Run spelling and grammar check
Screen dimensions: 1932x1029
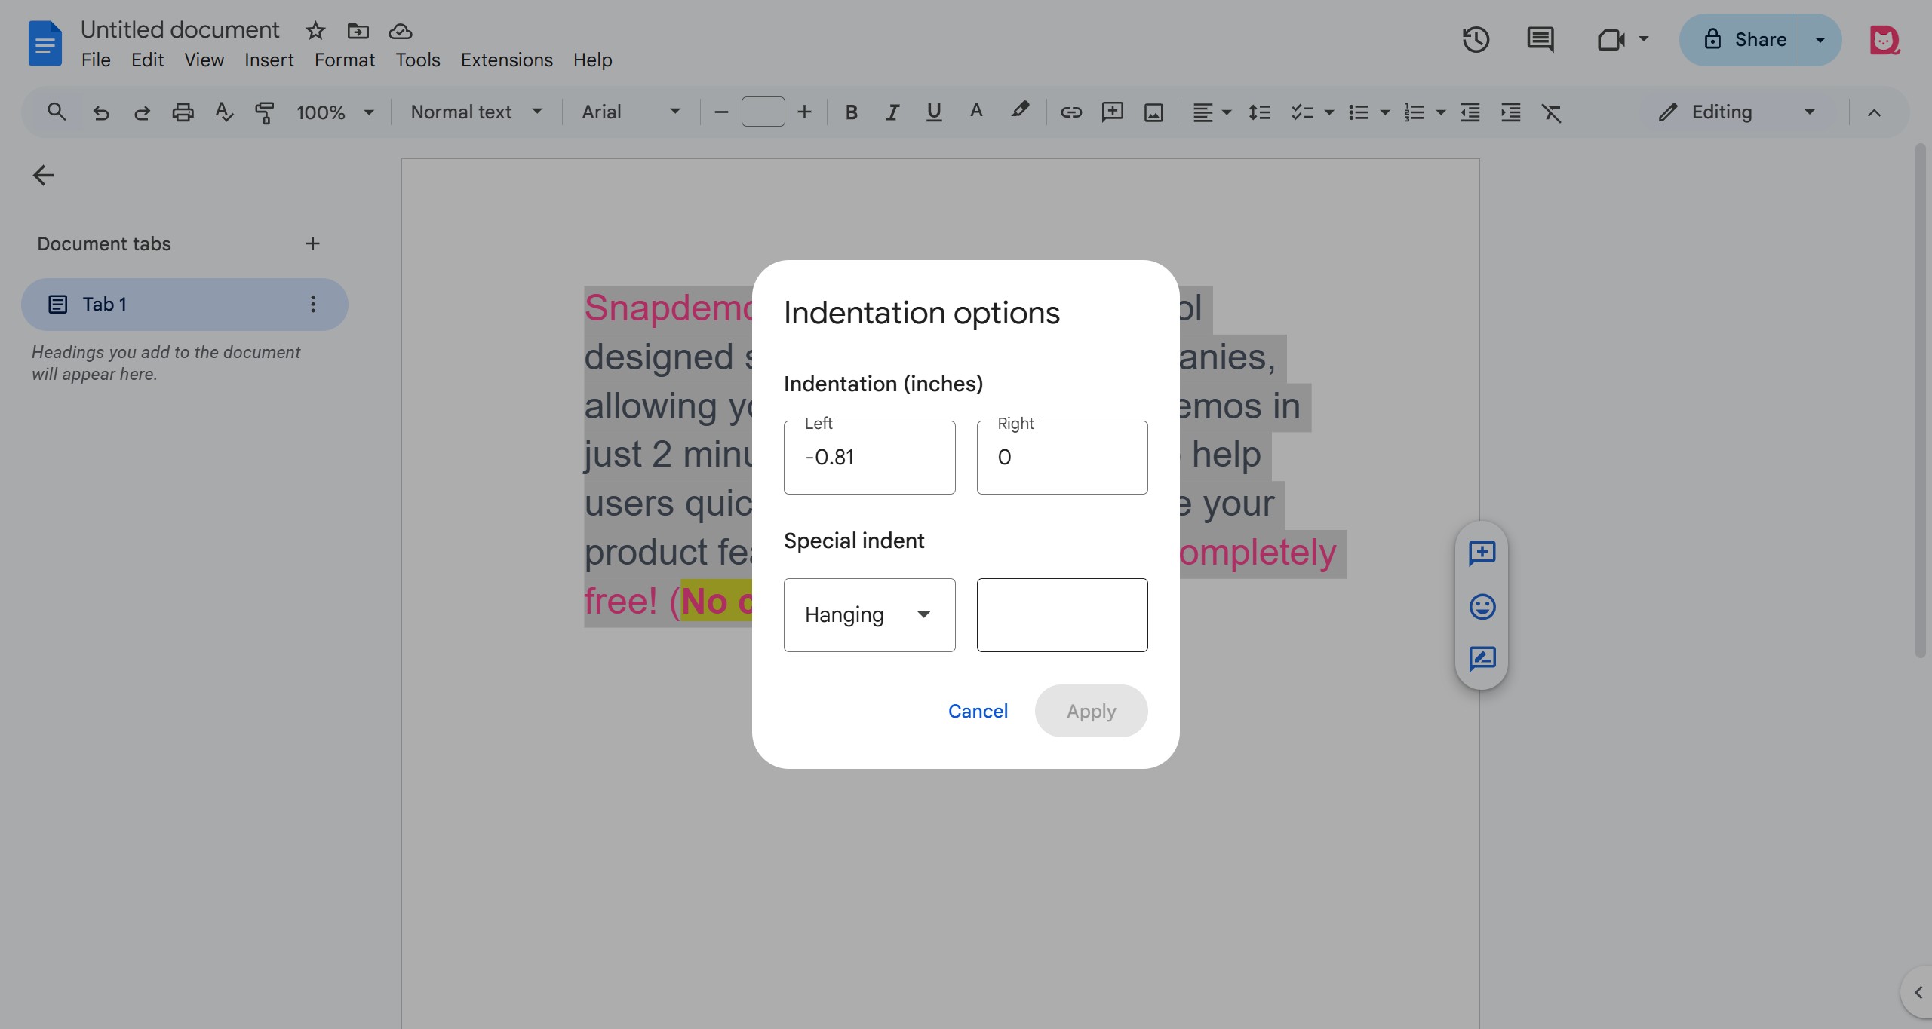(223, 112)
